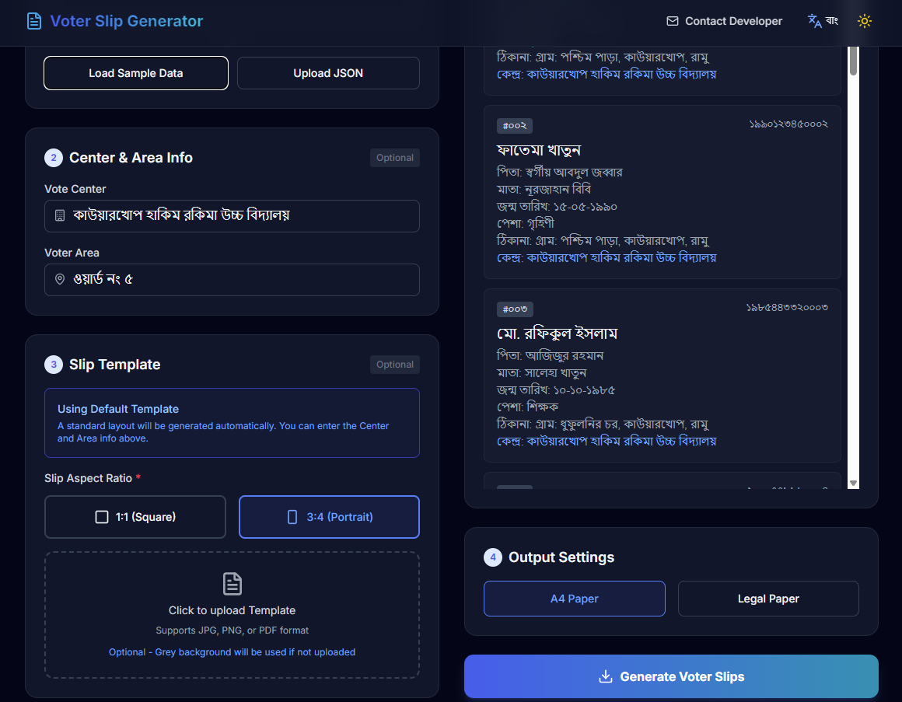Click the envelope icon beside Contact Developer

point(673,21)
